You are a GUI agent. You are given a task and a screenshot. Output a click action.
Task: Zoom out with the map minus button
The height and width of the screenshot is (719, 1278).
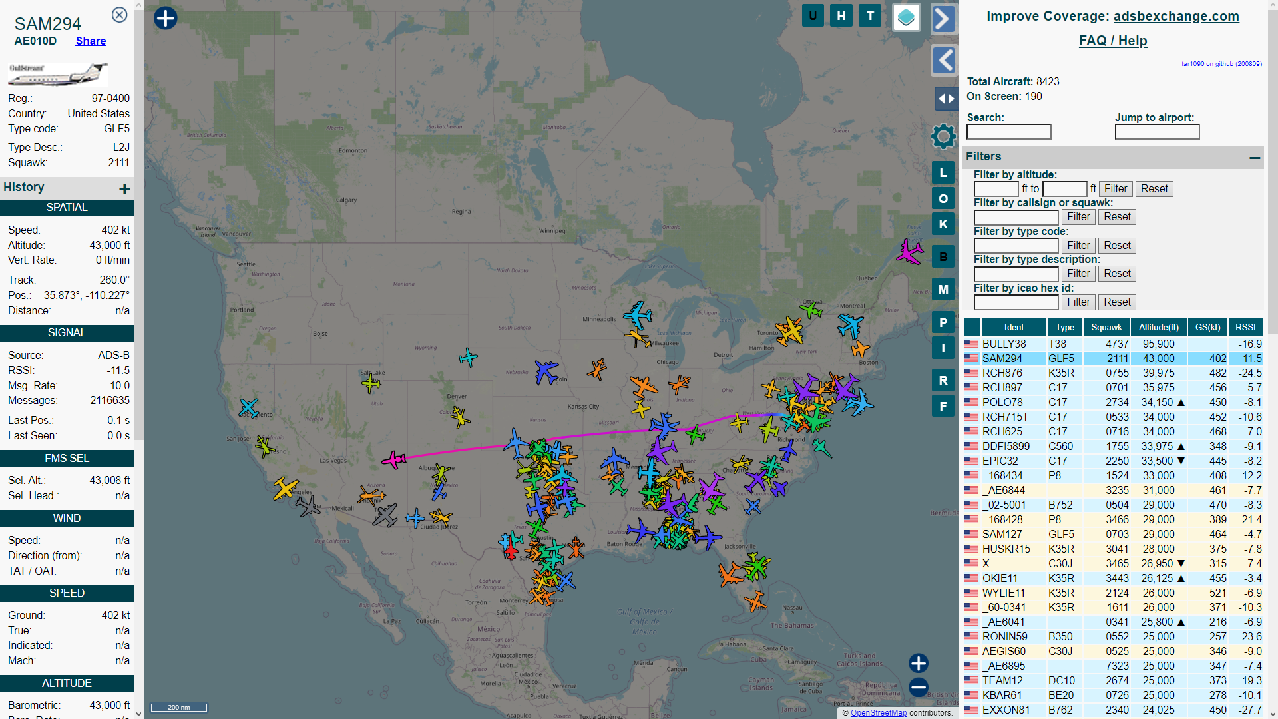(x=919, y=687)
